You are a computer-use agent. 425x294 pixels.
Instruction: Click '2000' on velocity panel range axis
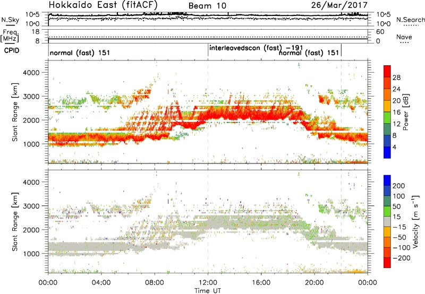pyautogui.click(x=31, y=230)
